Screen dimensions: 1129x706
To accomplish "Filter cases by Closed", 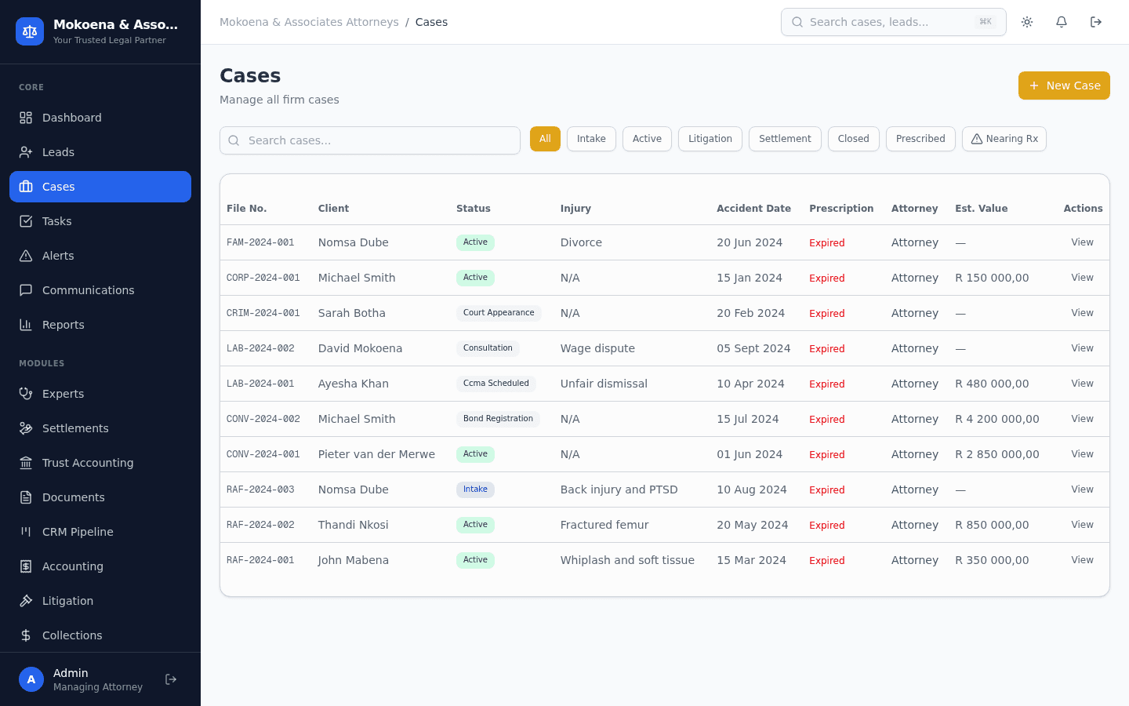I will [x=854, y=139].
